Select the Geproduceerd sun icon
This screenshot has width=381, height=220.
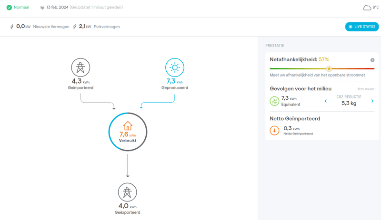pyautogui.click(x=175, y=67)
